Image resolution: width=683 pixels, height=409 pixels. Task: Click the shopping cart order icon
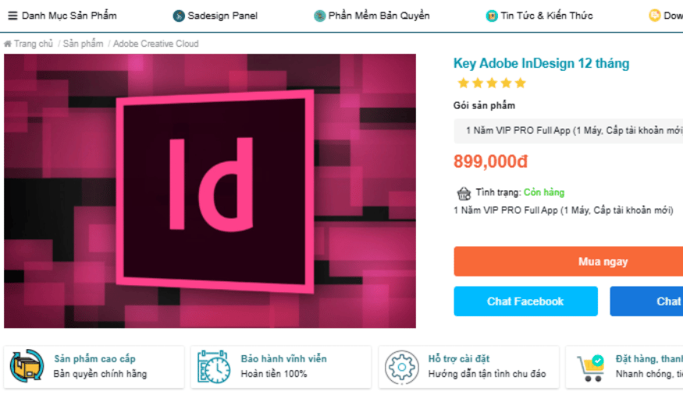pyautogui.click(x=591, y=368)
